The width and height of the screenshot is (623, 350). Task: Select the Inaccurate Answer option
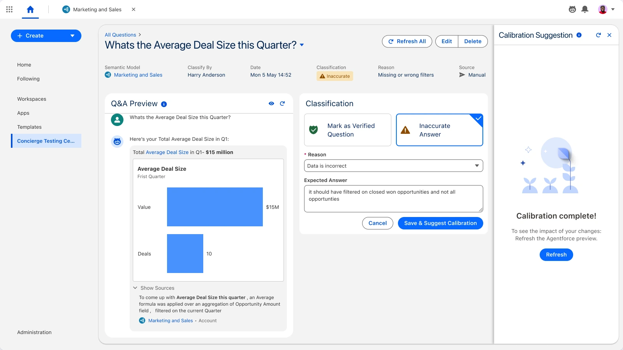pyautogui.click(x=440, y=130)
